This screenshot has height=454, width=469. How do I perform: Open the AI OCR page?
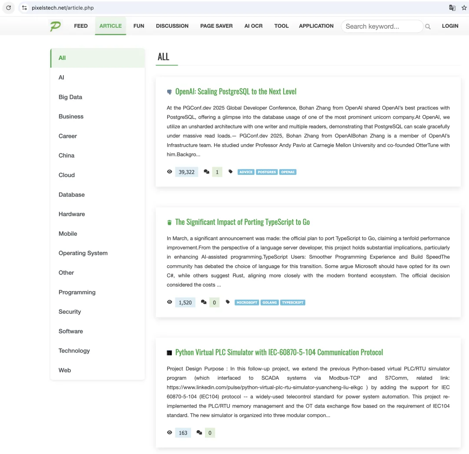tap(253, 26)
